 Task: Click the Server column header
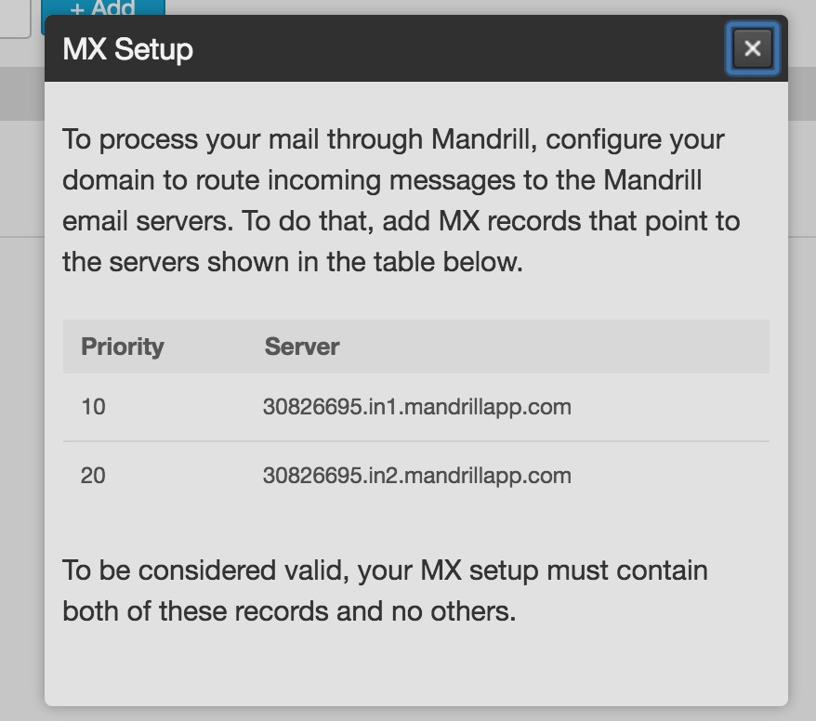click(302, 347)
